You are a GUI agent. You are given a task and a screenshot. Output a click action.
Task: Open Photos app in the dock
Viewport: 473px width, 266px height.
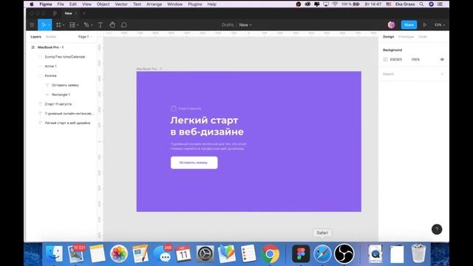tap(119, 253)
